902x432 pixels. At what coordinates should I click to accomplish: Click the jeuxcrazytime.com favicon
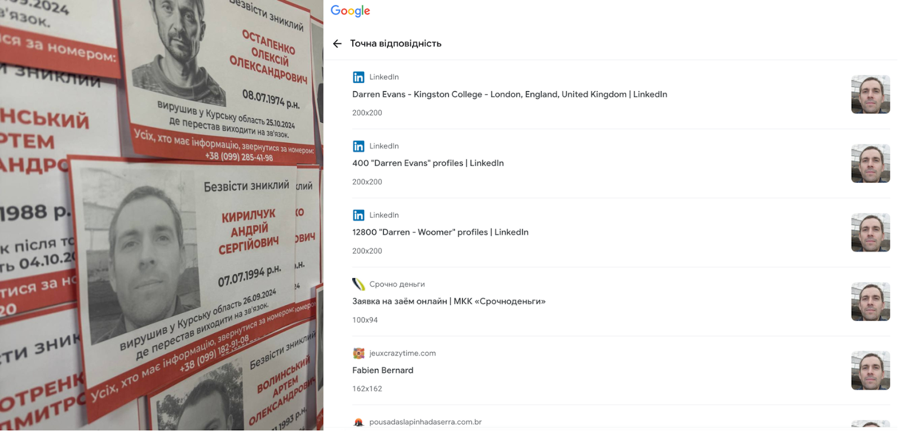pyautogui.click(x=359, y=353)
